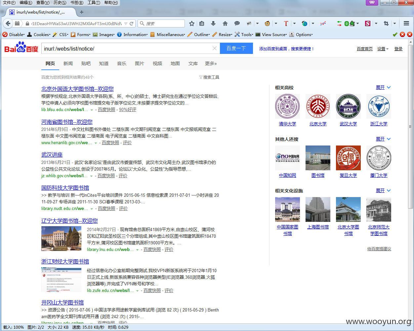The width and height of the screenshot is (414, 331).
Task: Click the 给百度提建议 feedback link
Action: (x=379, y=249)
